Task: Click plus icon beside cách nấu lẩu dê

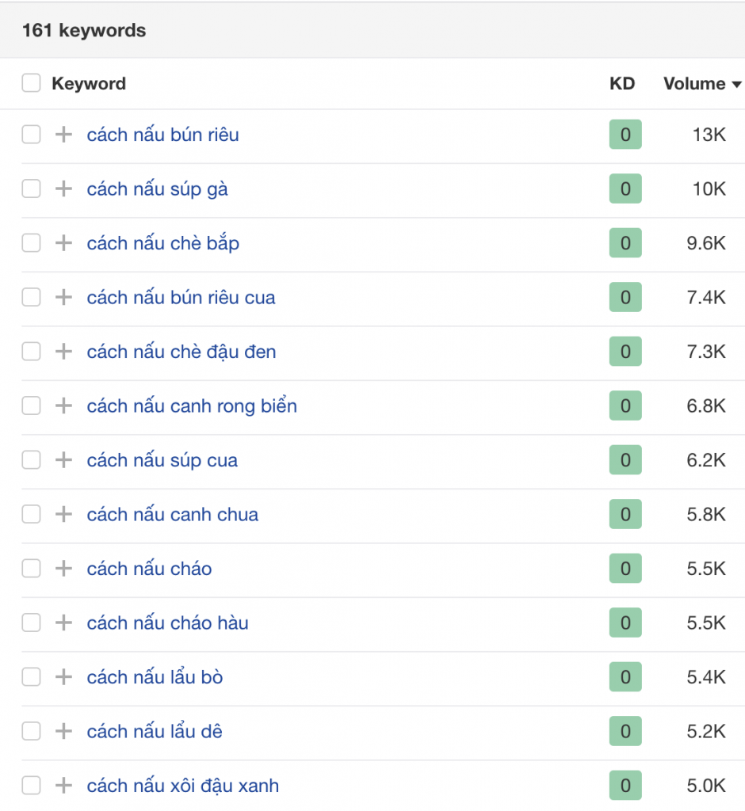Action: pos(63,731)
